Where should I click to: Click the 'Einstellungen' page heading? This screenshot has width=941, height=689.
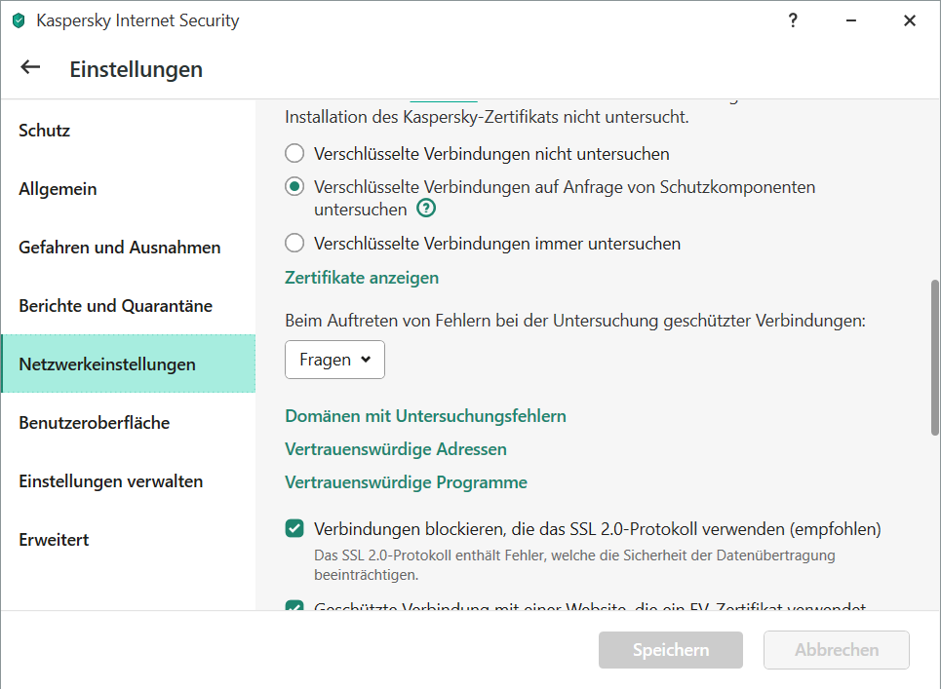(137, 69)
